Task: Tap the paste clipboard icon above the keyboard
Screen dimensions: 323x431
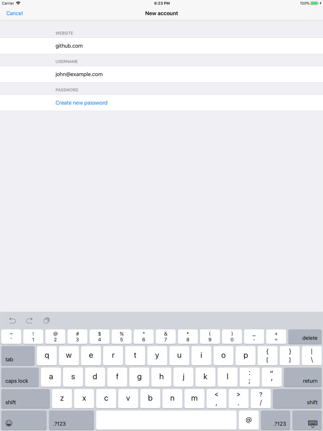Action: pyautogui.click(x=46, y=321)
